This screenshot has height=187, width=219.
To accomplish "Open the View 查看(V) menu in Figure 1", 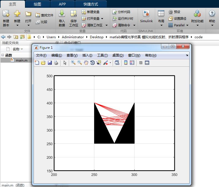I will 72,55.
